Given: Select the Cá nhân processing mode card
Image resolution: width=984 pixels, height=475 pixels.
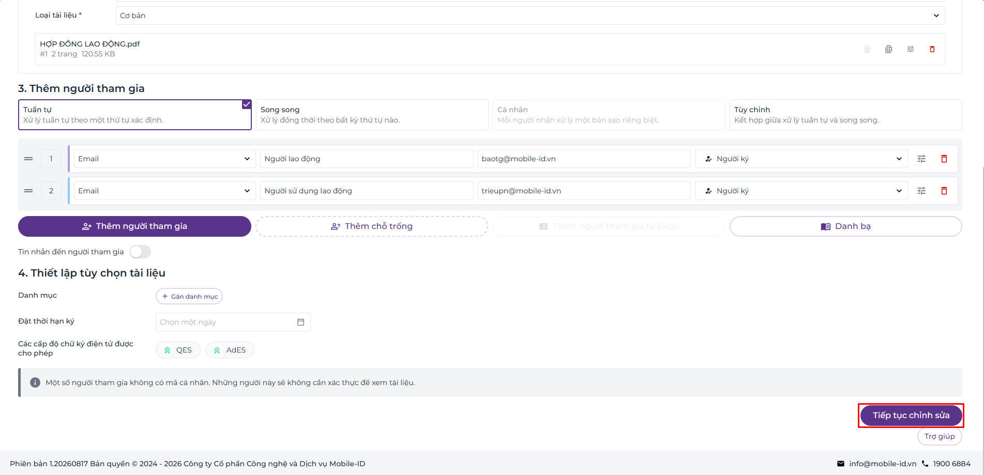Looking at the screenshot, I should point(609,115).
